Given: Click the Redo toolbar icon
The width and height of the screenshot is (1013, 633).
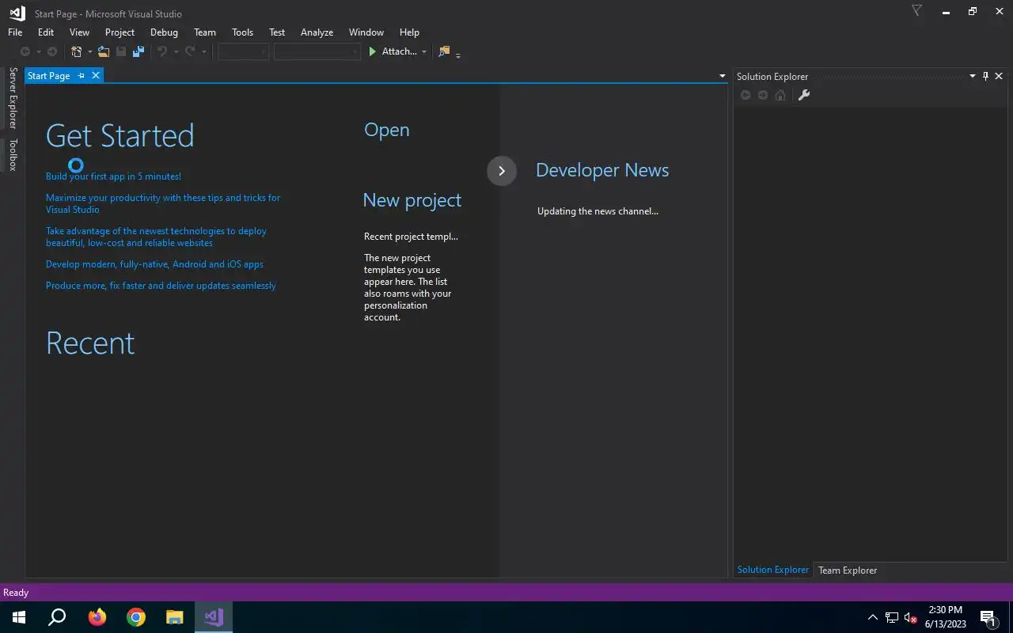Looking at the screenshot, I should pos(190,51).
